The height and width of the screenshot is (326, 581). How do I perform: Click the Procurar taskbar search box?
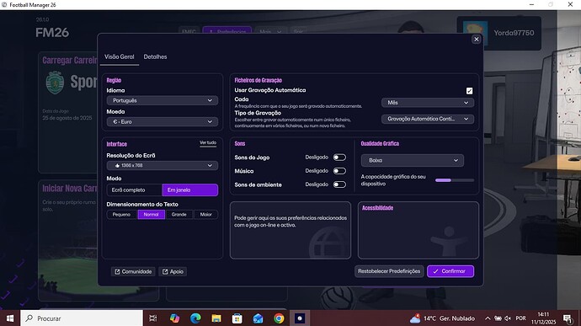click(x=82, y=318)
